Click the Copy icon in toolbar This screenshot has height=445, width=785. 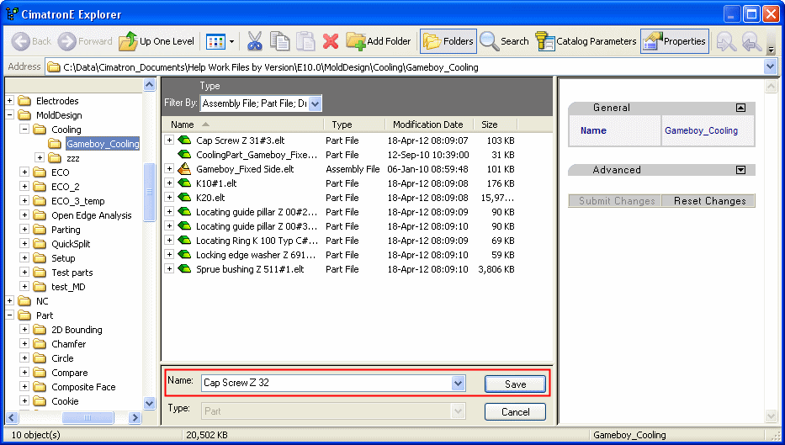280,41
